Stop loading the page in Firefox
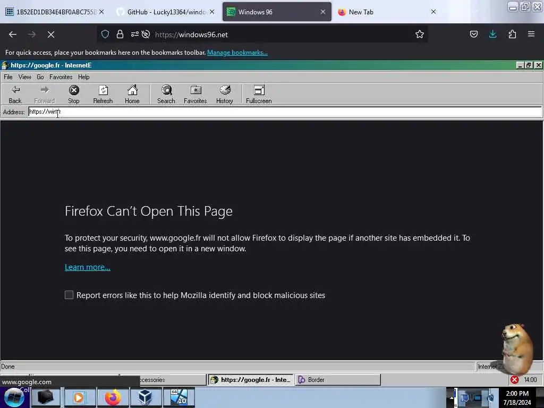The image size is (544, 408). tap(51, 35)
